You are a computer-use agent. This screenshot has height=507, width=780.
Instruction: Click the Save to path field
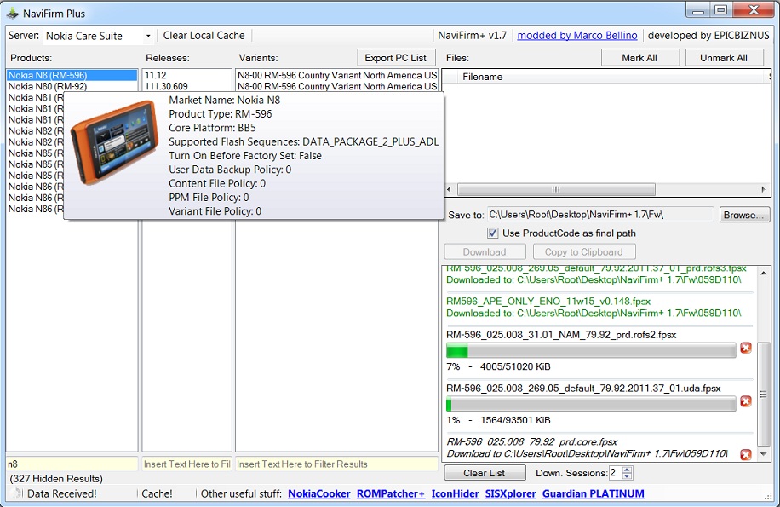(600, 215)
